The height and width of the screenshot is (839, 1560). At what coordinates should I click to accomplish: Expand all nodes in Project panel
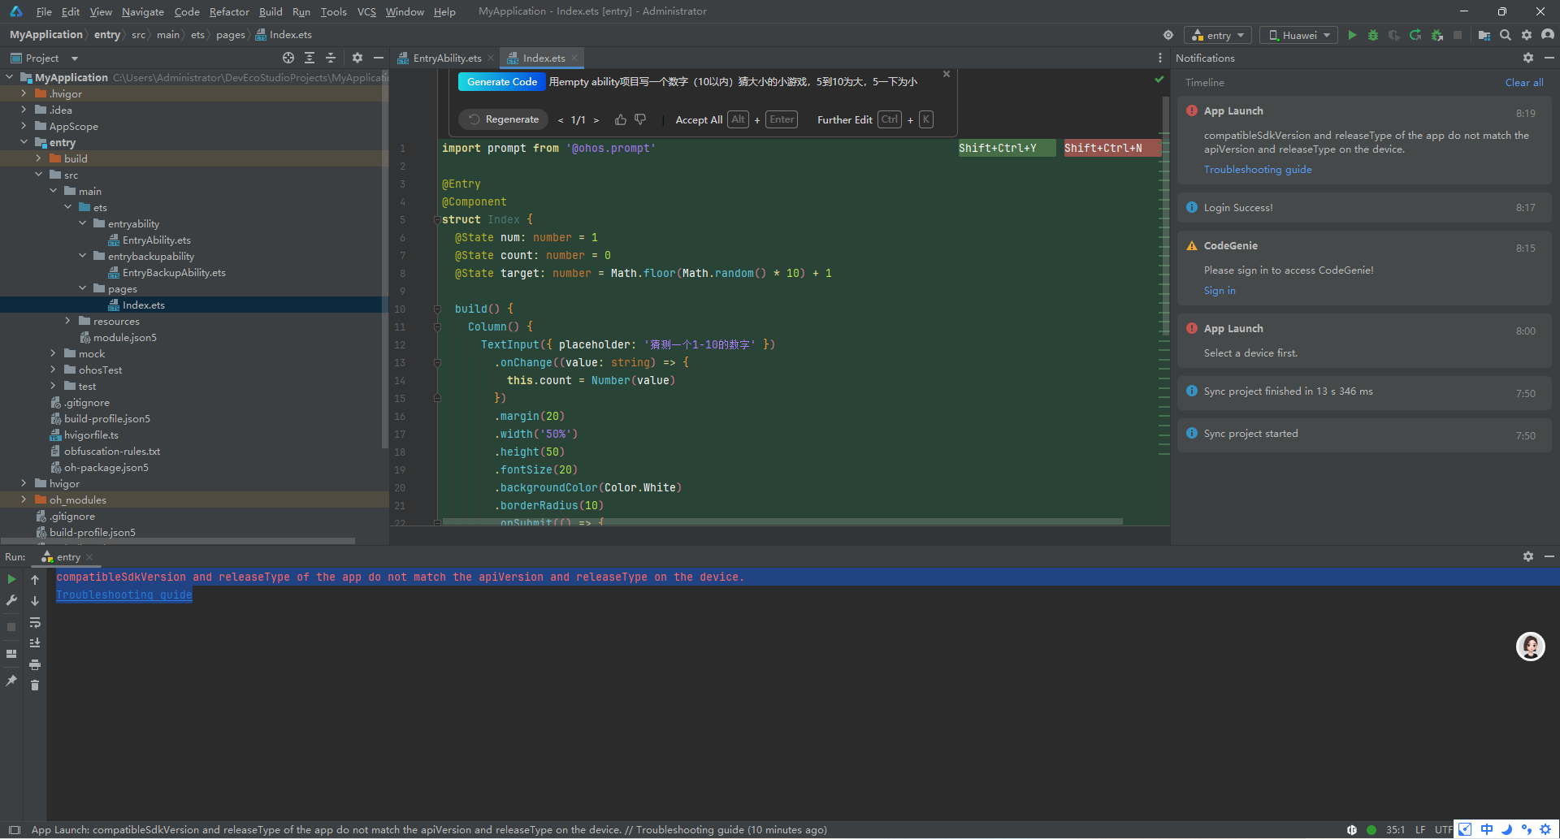(310, 58)
